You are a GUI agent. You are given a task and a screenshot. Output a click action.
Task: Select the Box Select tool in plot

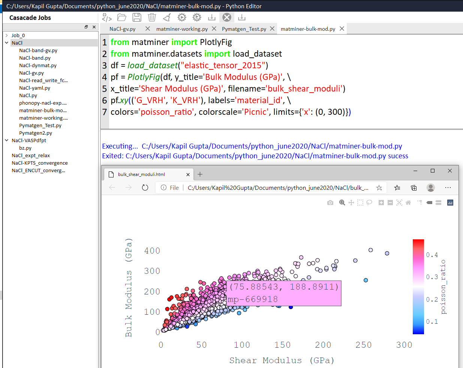(x=360, y=203)
